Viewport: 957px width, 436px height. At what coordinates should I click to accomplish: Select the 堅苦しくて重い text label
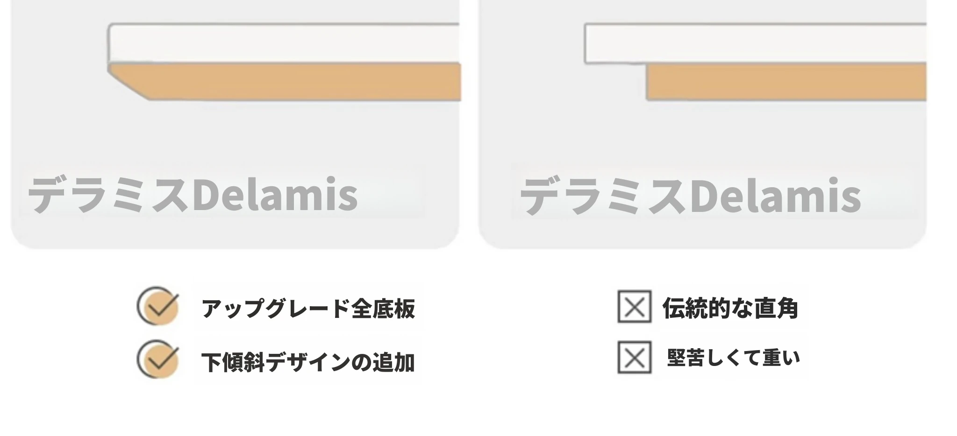[734, 358]
